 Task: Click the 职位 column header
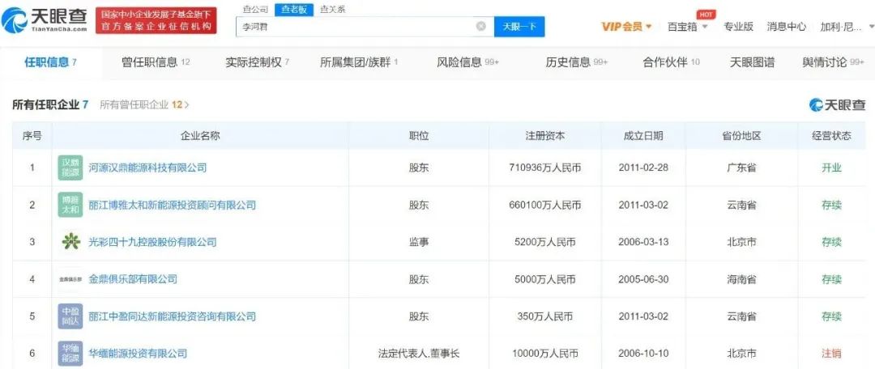(419, 135)
